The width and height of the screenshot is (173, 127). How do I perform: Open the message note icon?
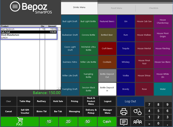tap(124, 122)
